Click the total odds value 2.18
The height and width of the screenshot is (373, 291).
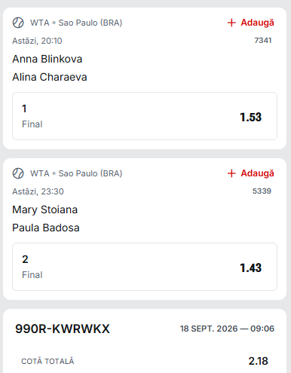point(259,361)
